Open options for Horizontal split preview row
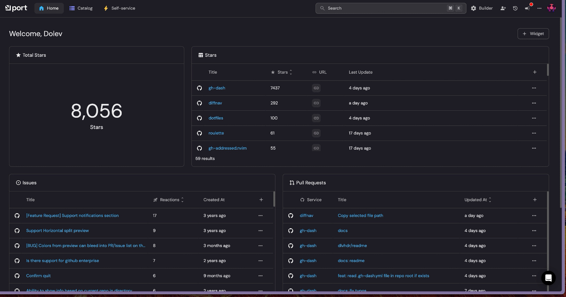Screen dimensions: 566x297 (x=260, y=231)
